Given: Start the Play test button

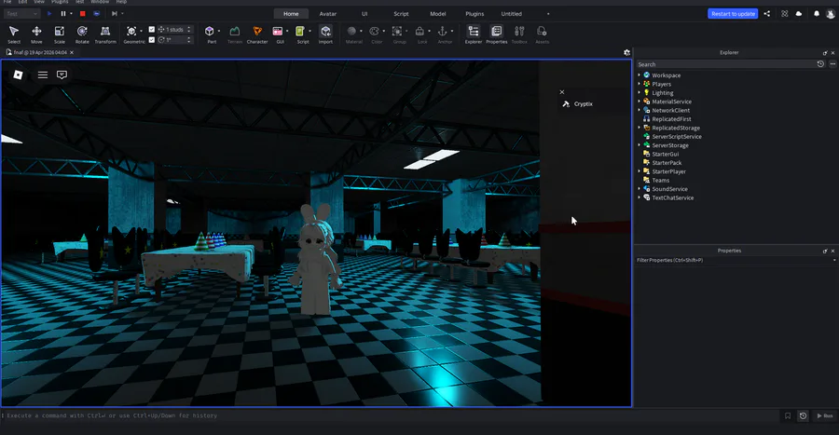Looking at the screenshot, I should (x=49, y=14).
